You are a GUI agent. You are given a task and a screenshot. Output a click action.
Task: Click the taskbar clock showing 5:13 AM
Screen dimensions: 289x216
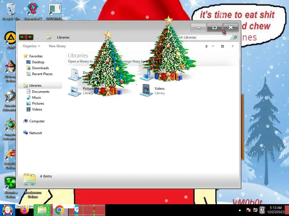tap(276, 210)
